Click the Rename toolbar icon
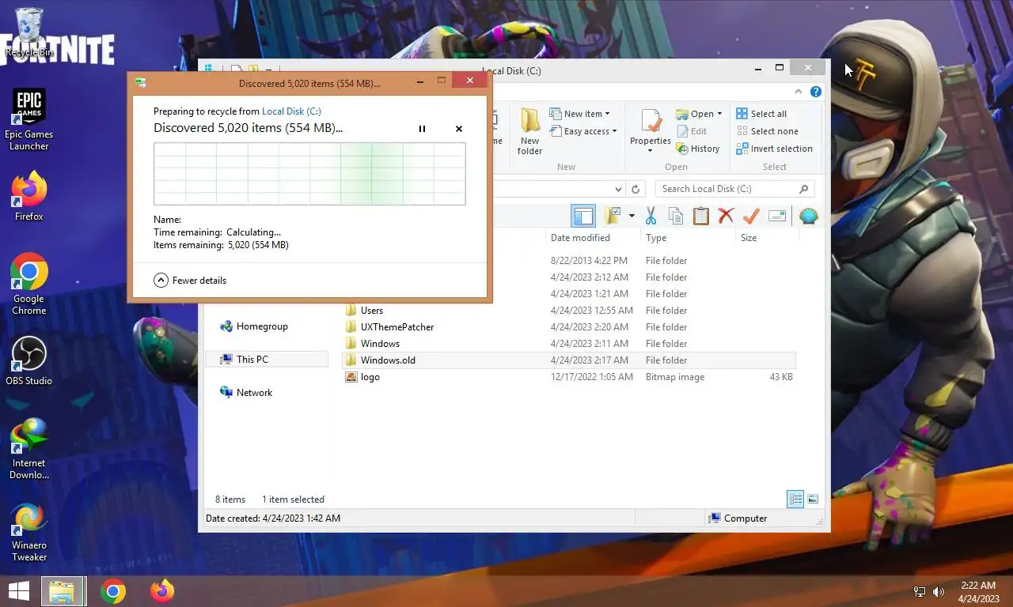 click(x=777, y=216)
